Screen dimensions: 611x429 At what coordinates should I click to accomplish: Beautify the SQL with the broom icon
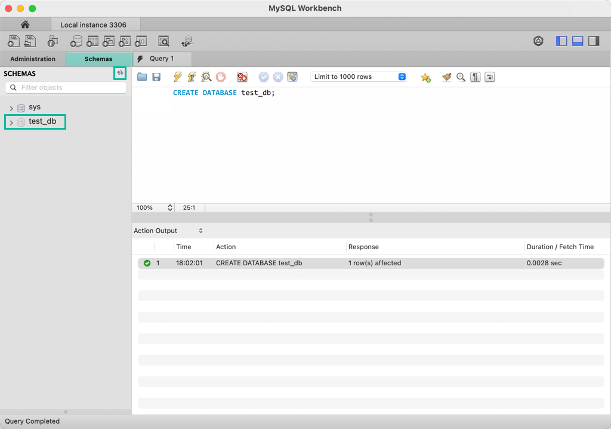click(x=446, y=76)
